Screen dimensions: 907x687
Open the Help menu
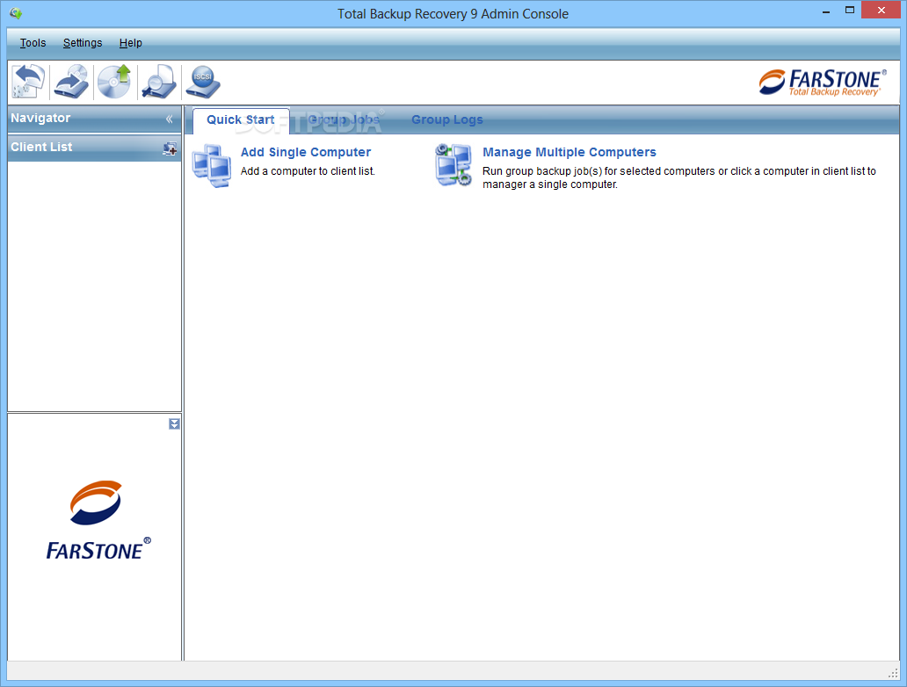click(130, 43)
